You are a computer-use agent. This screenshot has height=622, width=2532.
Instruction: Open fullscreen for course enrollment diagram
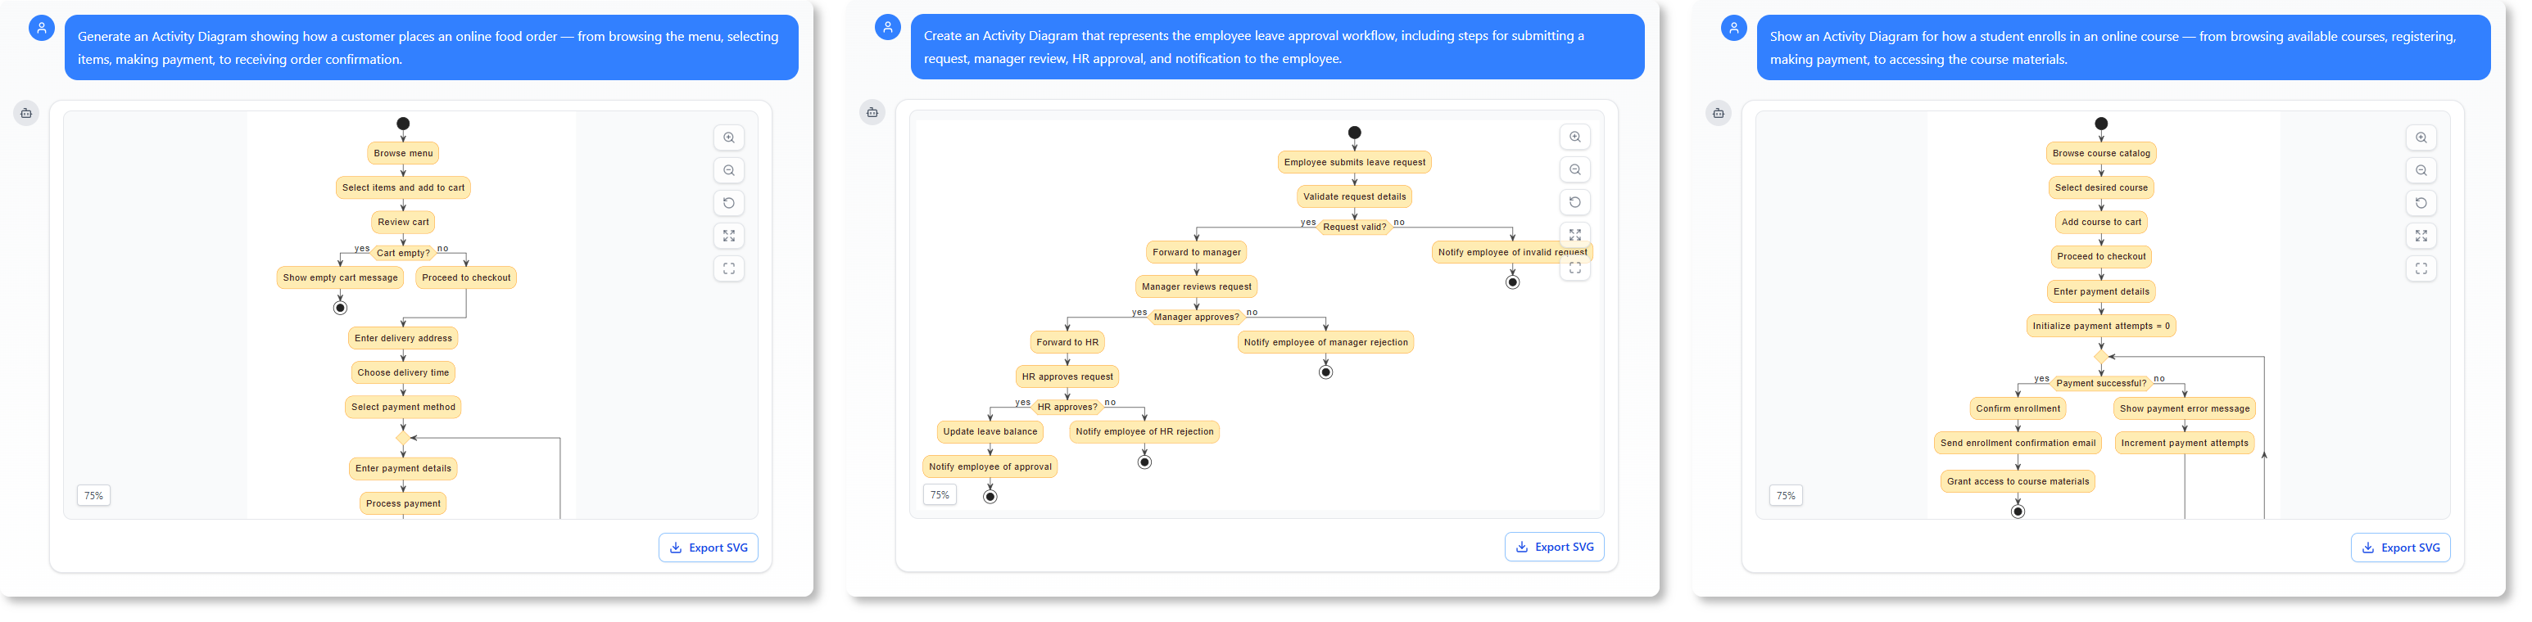2421,268
